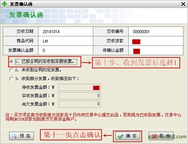Click the 交收日期 value 20141014
This screenshot has height=144, width=188.
51,32
